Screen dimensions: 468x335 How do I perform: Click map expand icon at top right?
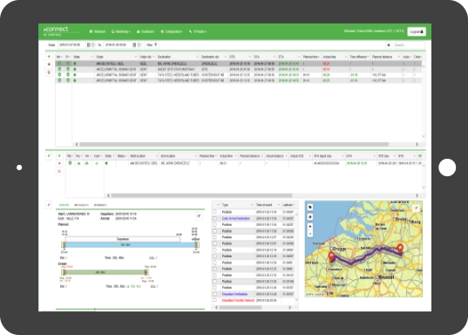click(x=416, y=208)
